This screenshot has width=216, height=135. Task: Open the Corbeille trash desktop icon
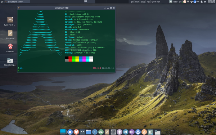point(10,48)
